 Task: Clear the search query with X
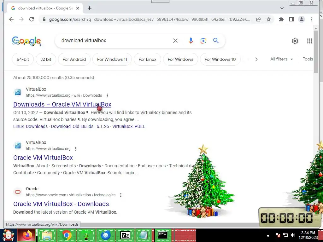click(175, 41)
